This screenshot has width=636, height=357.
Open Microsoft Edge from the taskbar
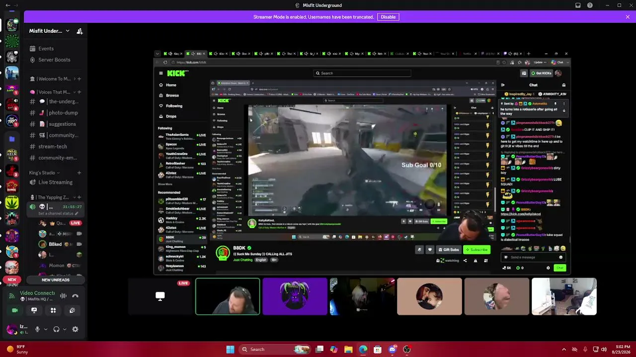[x=363, y=350]
